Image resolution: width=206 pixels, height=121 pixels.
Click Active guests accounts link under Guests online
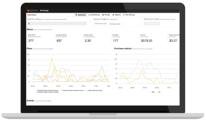(x=34, y=37)
